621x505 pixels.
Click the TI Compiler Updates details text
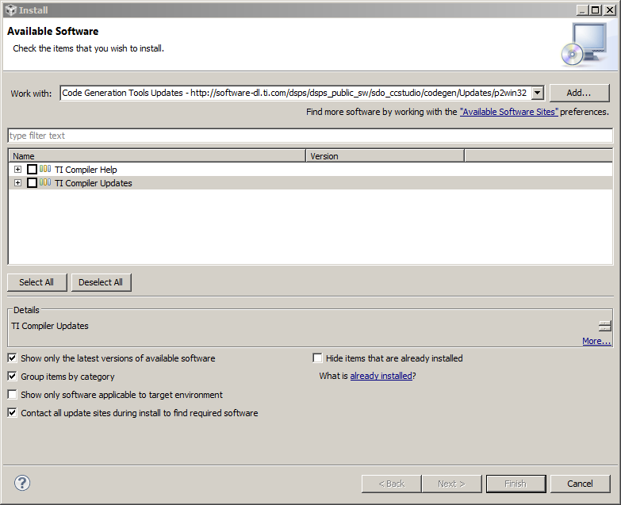click(50, 326)
